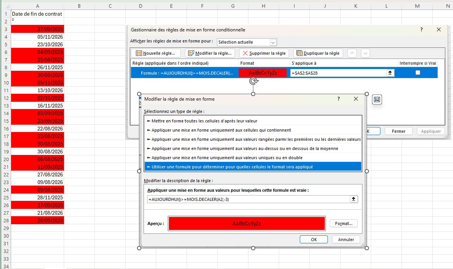Open help in the Modifier la règle dialog
This screenshot has width=453, height=269.
(x=339, y=99)
